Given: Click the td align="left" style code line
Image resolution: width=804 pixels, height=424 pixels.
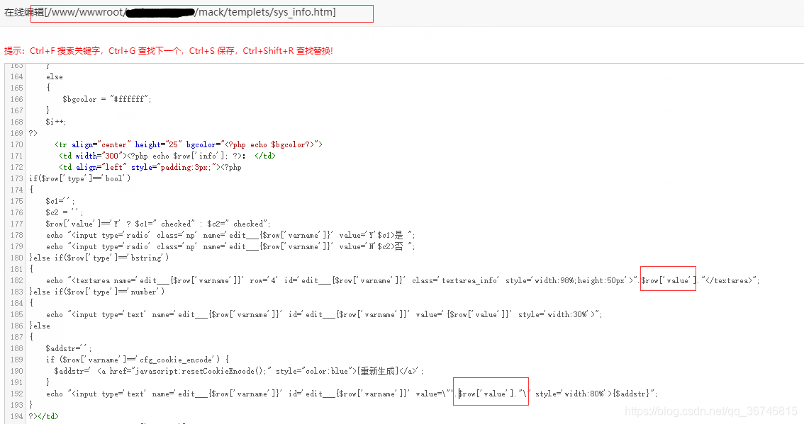Looking at the screenshot, I should (150, 167).
